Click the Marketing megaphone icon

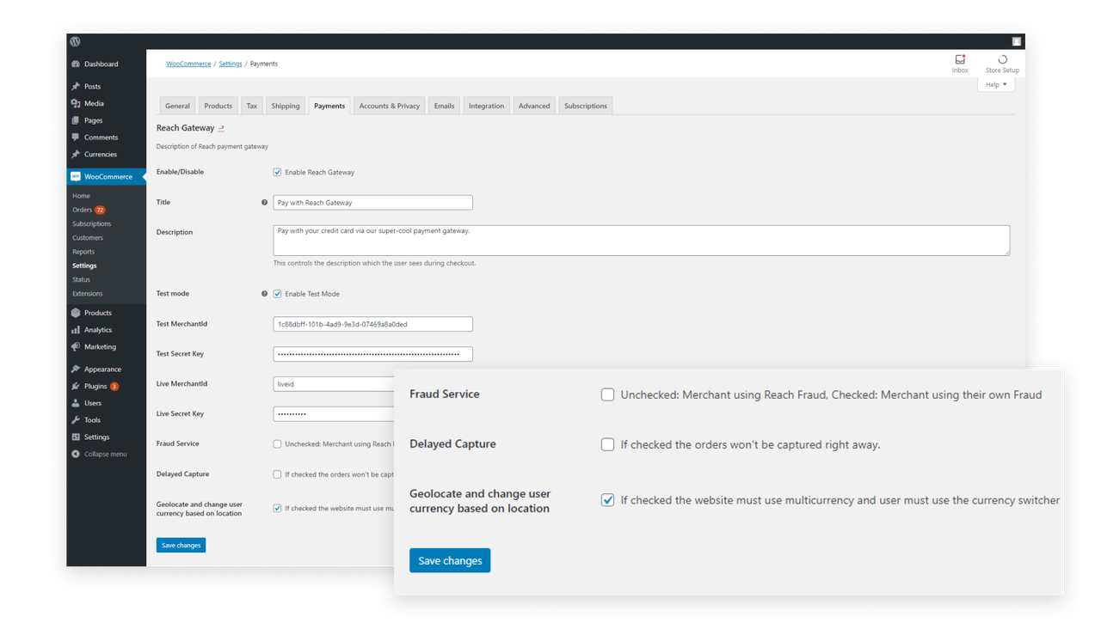pyautogui.click(x=76, y=347)
